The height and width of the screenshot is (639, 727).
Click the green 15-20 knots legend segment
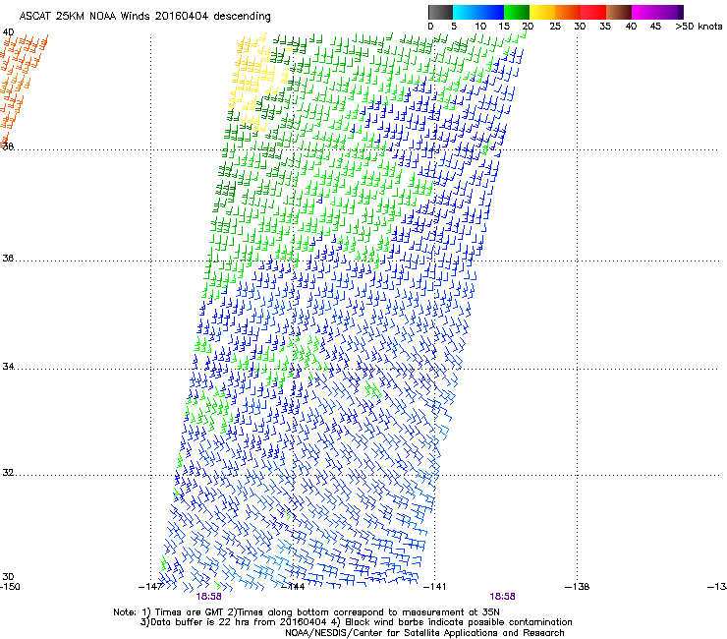(x=517, y=12)
